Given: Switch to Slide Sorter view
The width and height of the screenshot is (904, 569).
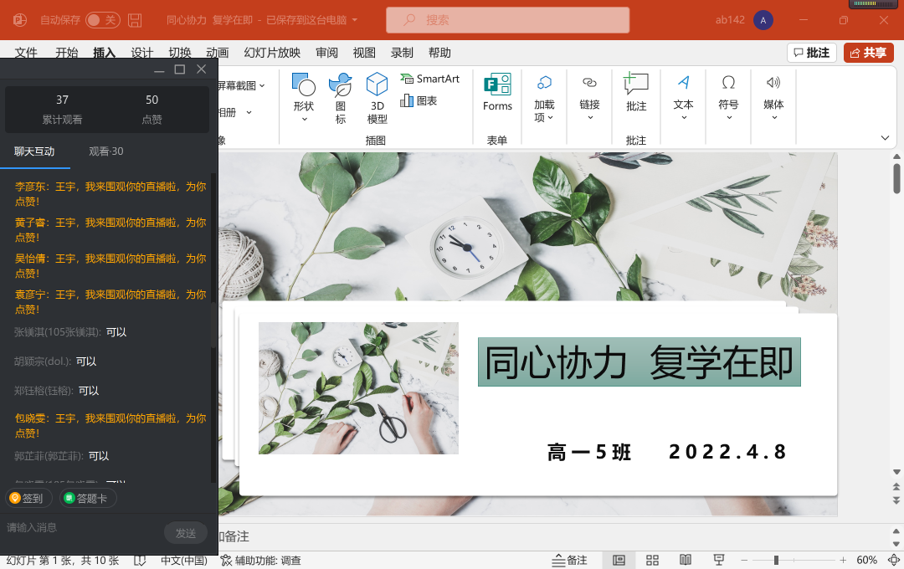Looking at the screenshot, I should (x=652, y=560).
